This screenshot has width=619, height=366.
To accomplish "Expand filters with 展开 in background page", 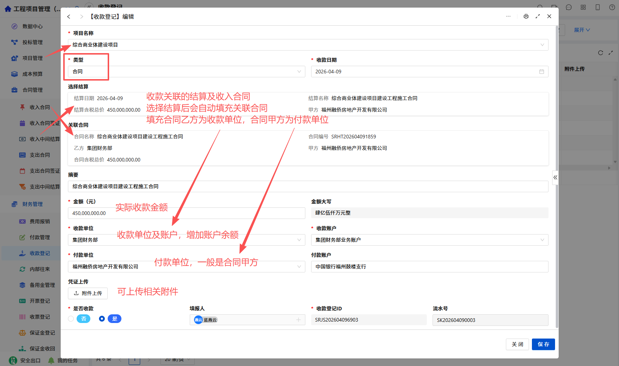I will click(582, 30).
